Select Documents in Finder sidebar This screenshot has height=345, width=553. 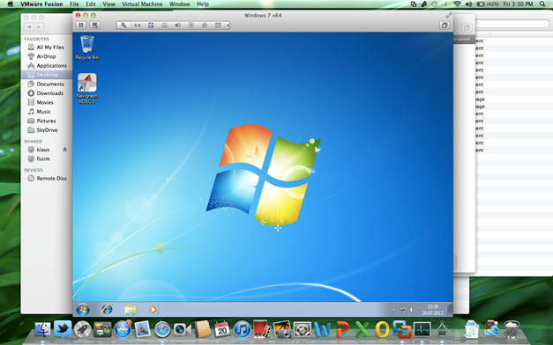pyautogui.click(x=47, y=84)
